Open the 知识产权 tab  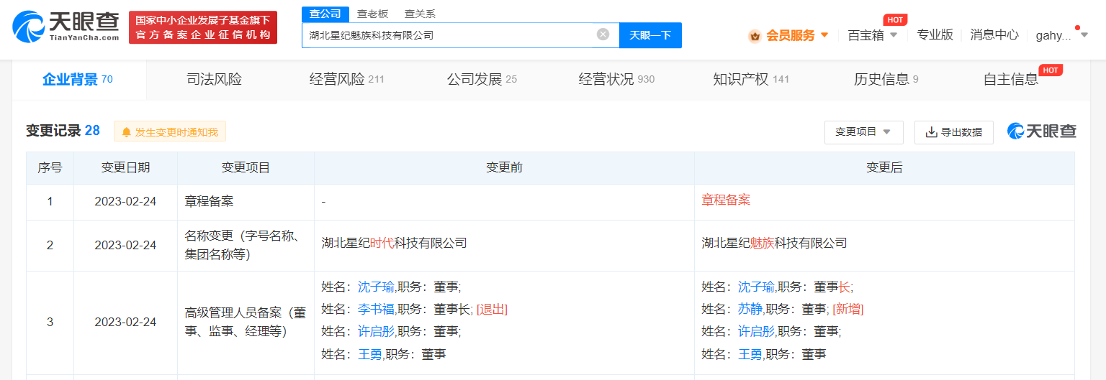[751, 80]
